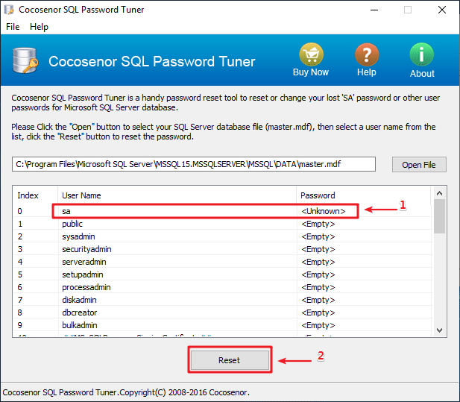
Task: Click the User Name column header
Action: pyautogui.click(x=177, y=195)
